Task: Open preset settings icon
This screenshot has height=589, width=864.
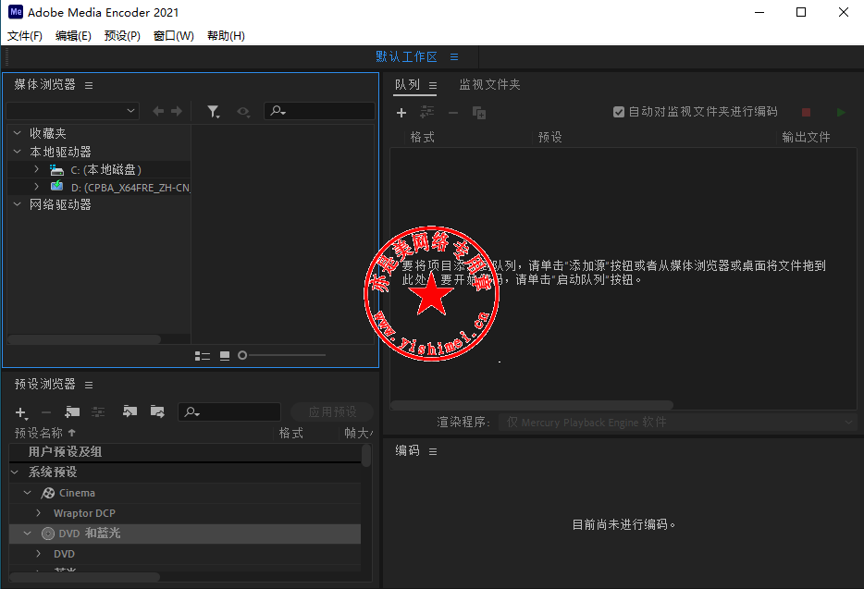Action: (98, 411)
